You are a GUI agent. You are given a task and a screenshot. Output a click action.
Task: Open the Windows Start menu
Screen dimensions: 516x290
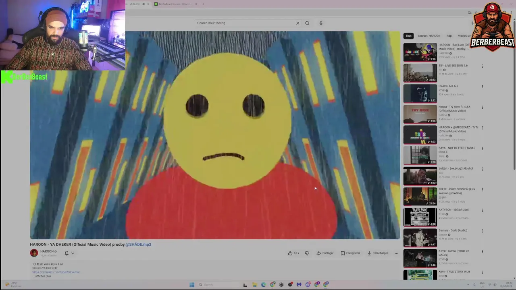[x=192, y=285]
